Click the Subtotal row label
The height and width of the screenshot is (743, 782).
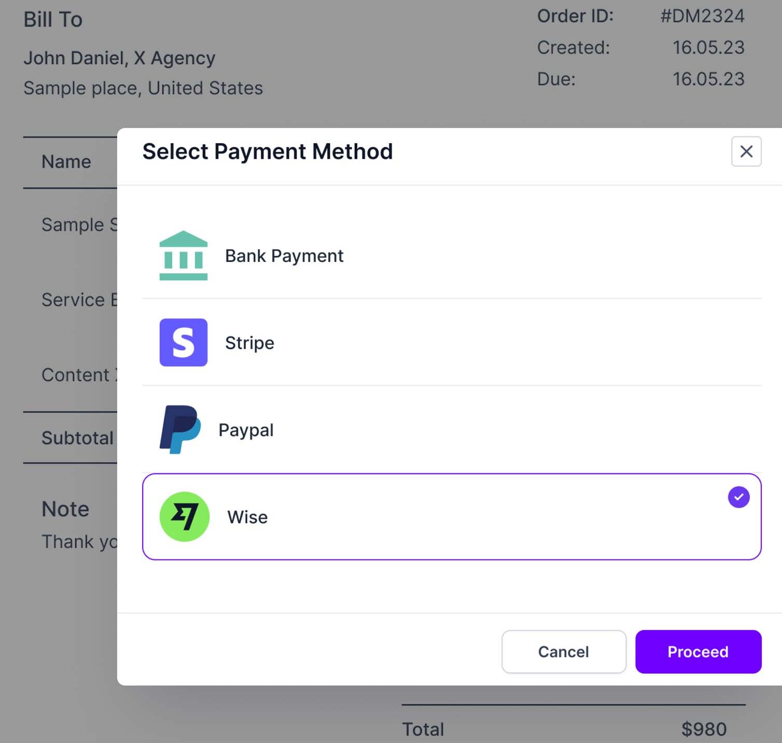tap(77, 438)
